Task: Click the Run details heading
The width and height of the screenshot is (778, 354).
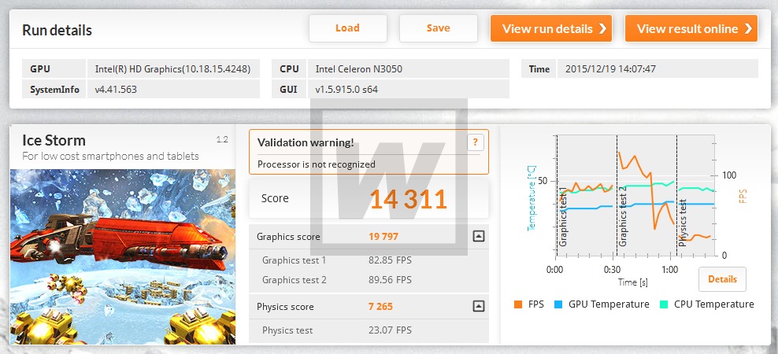Action: point(57,30)
